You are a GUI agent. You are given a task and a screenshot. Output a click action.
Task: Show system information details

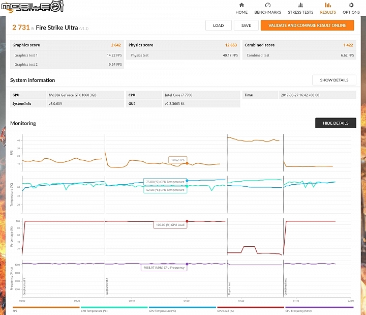point(334,80)
